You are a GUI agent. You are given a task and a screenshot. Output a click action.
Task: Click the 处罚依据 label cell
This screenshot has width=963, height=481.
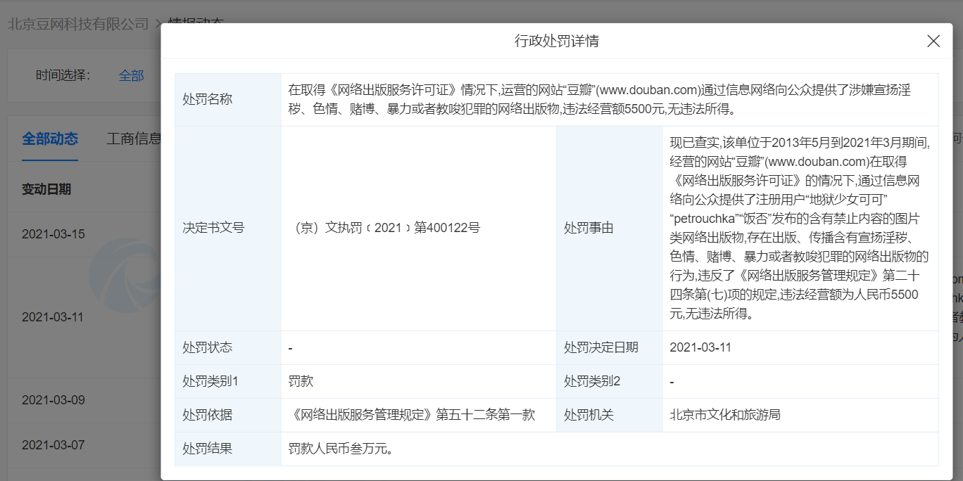tap(228, 415)
